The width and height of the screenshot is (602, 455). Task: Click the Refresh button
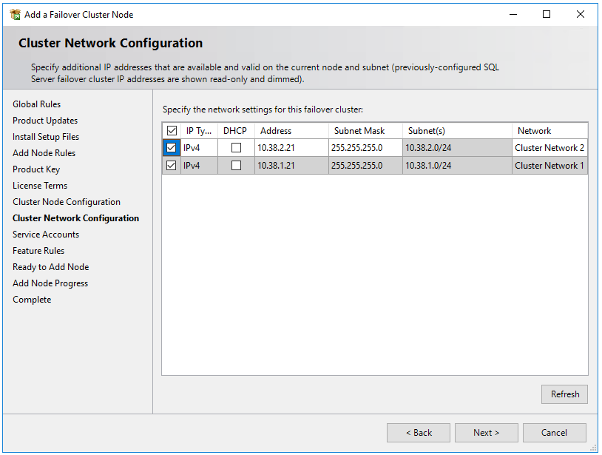point(564,394)
